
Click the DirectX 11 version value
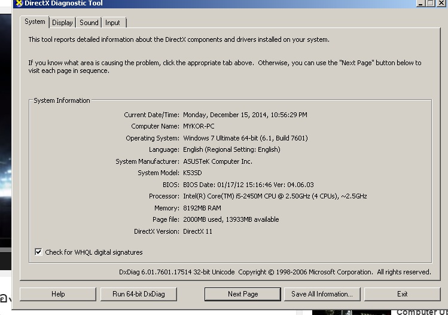click(x=198, y=231)
